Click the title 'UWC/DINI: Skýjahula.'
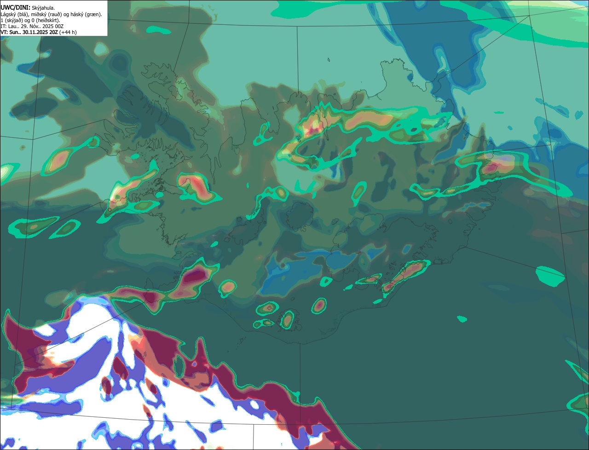 click(x=28, y=8)
